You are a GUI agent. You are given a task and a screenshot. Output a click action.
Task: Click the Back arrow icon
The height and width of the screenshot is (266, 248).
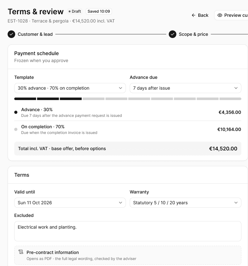193,15
